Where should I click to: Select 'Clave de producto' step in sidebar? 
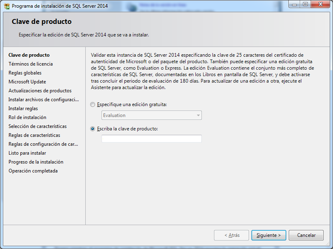pyautogui.click(x=29, y=55)
